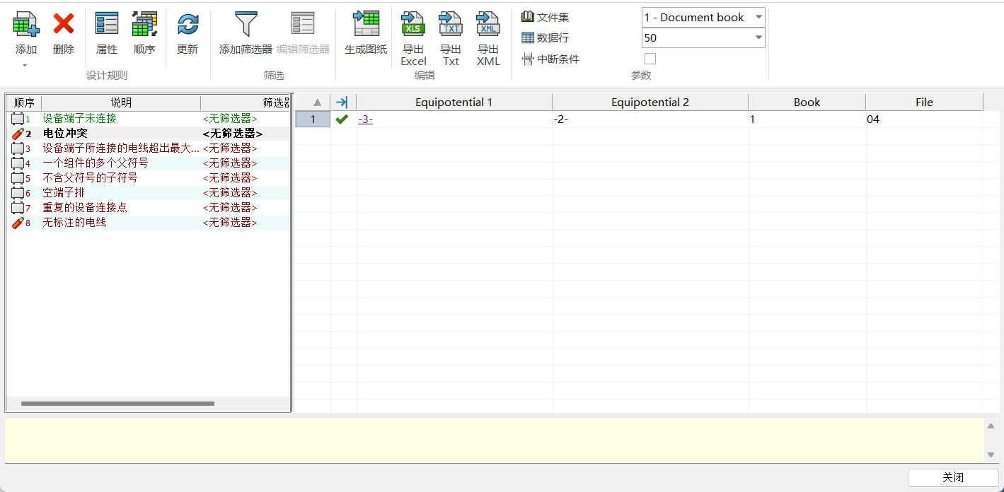Toggle the 中断条件 checkbox

(x=650, y=59)
